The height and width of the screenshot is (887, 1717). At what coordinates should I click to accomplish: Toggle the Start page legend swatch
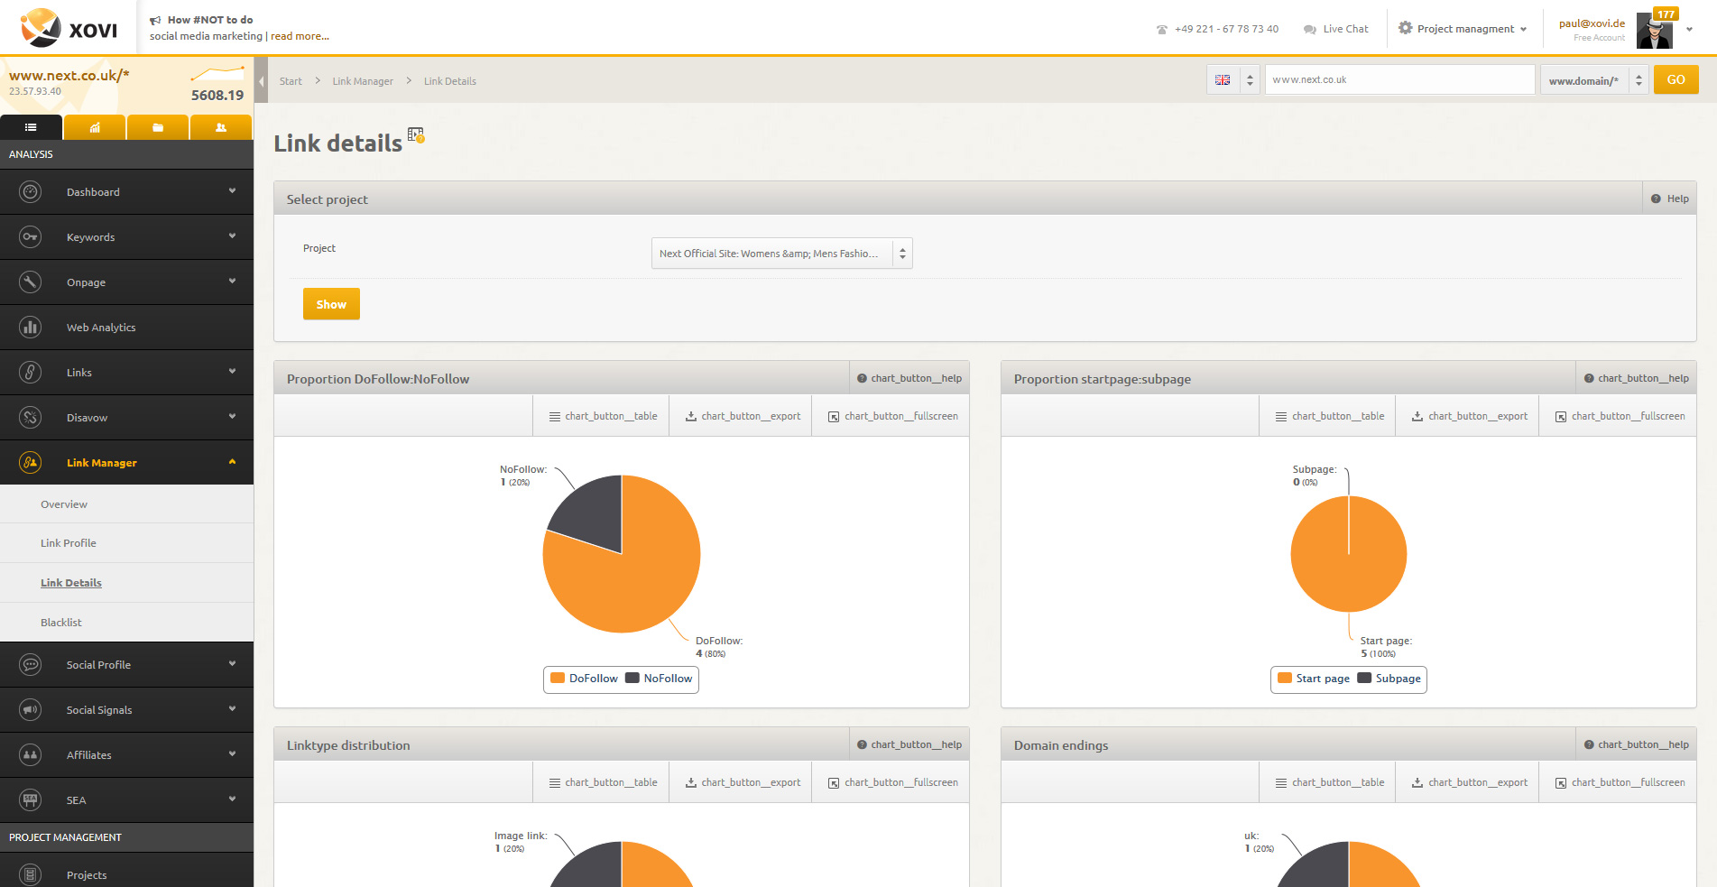(1285, 678)
